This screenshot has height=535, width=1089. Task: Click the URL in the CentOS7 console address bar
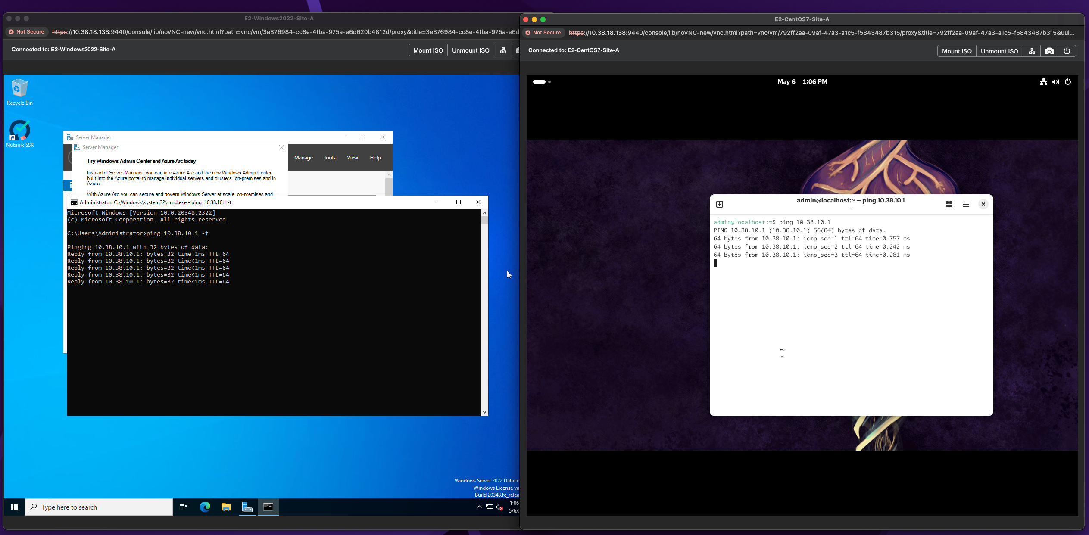[x=821, y=33]
